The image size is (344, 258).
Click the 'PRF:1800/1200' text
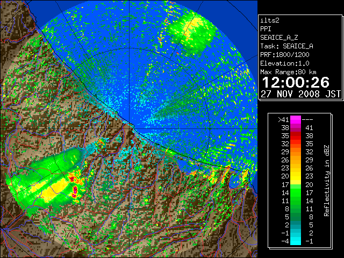pos(285,55)
